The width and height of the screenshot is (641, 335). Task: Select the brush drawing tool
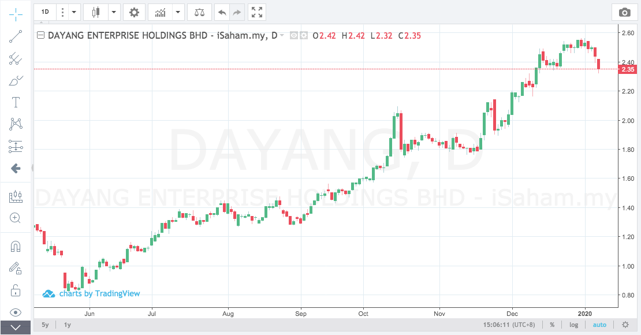point(16,80)
